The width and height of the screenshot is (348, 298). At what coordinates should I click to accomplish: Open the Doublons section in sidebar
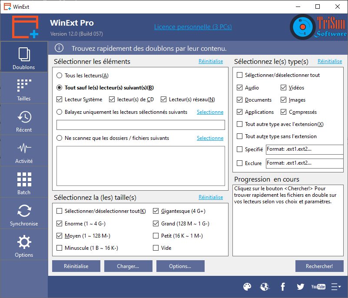[24, 57]
